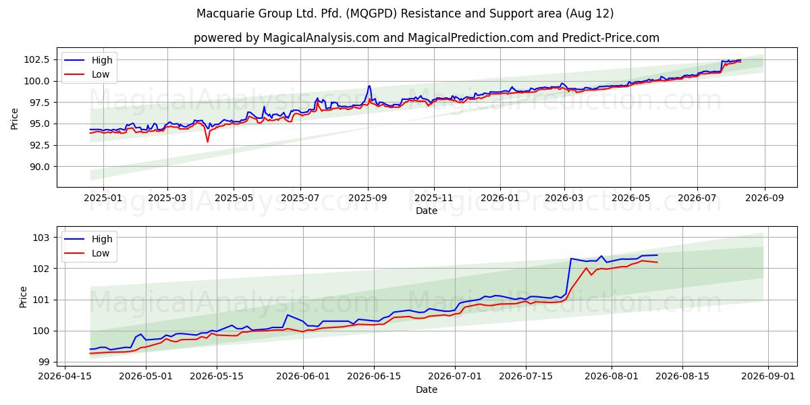810x405 pixels.
Task: Click the 97.5 y-axis label of the top chart
Action: (x=38, y=103)
